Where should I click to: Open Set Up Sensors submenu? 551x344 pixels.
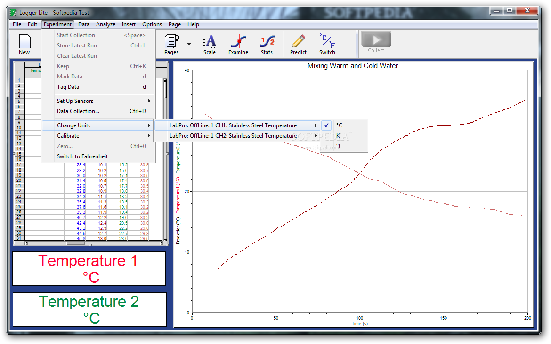pyautogui.click(x=98, y=101)
